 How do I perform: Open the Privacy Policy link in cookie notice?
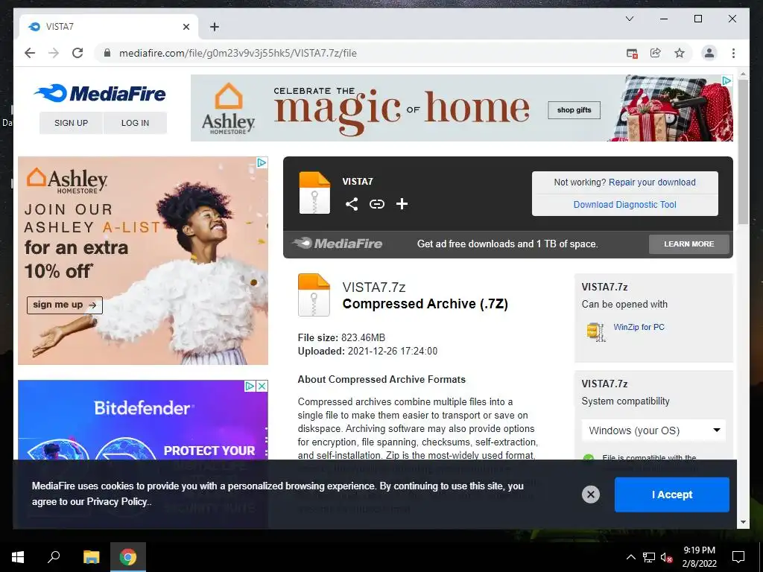(x=117, y=501)
